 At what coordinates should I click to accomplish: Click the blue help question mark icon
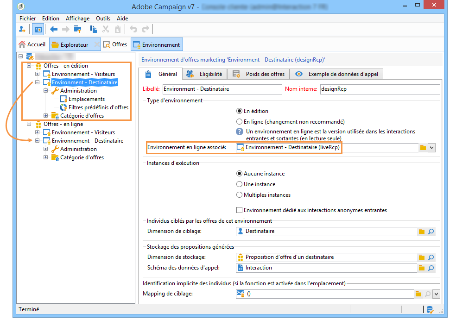(x=239, y=132)
